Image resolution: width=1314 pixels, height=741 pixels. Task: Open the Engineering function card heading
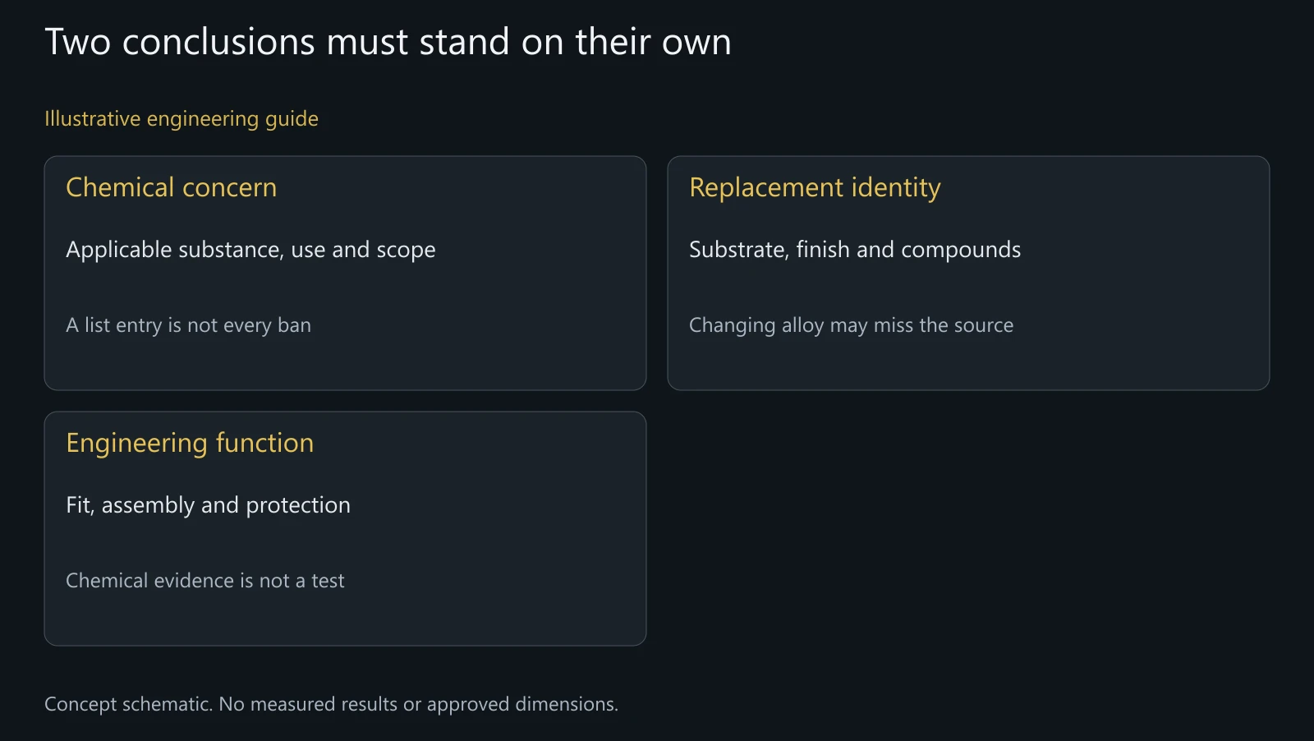190,443
